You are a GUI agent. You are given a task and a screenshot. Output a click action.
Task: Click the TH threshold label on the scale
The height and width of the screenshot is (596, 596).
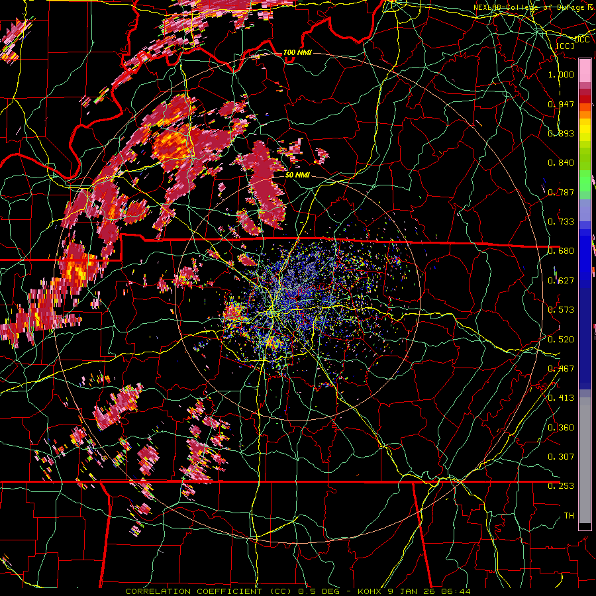tap(569, 516)
